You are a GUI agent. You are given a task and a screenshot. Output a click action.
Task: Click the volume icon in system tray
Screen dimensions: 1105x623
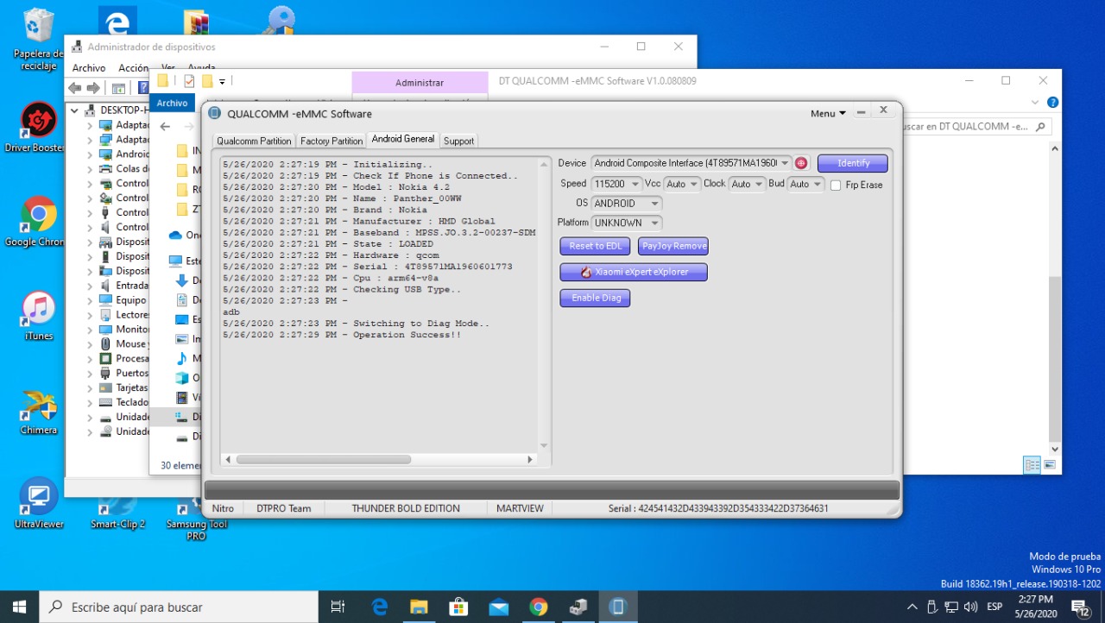point(970,607)
